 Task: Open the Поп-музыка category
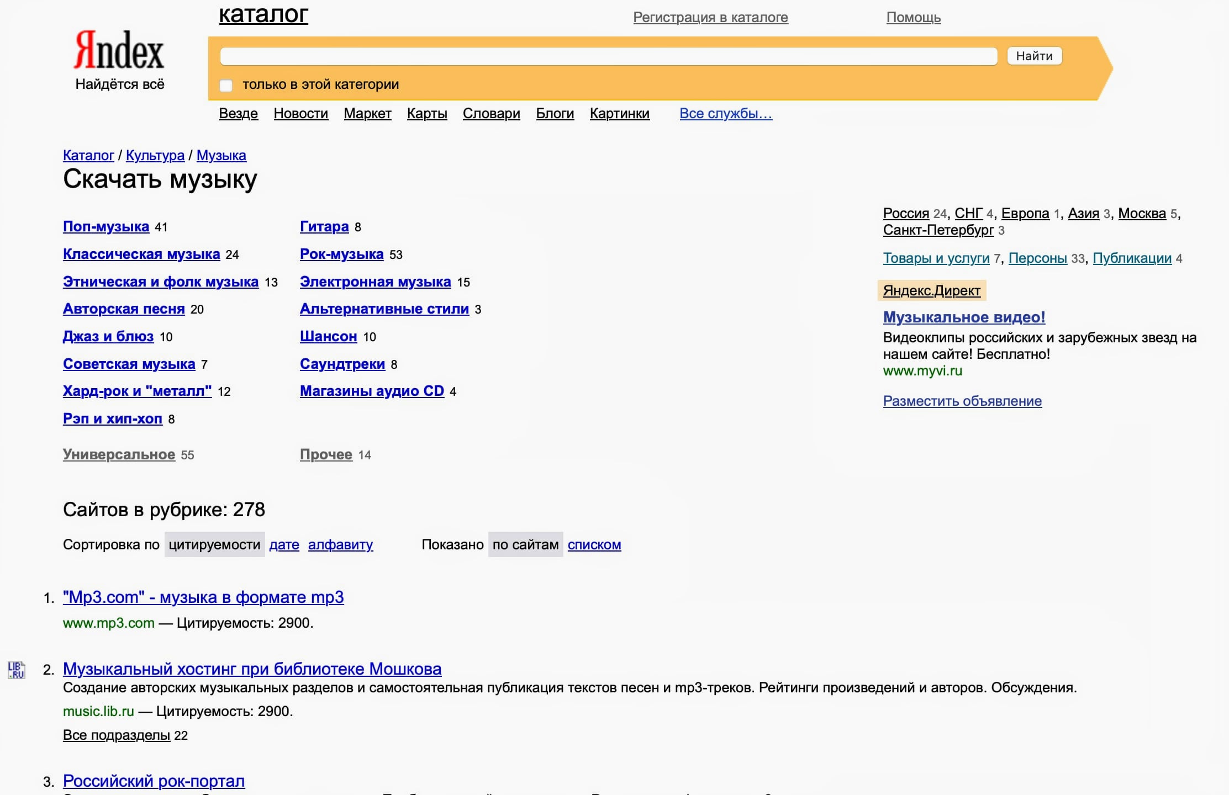pos(106,227)
